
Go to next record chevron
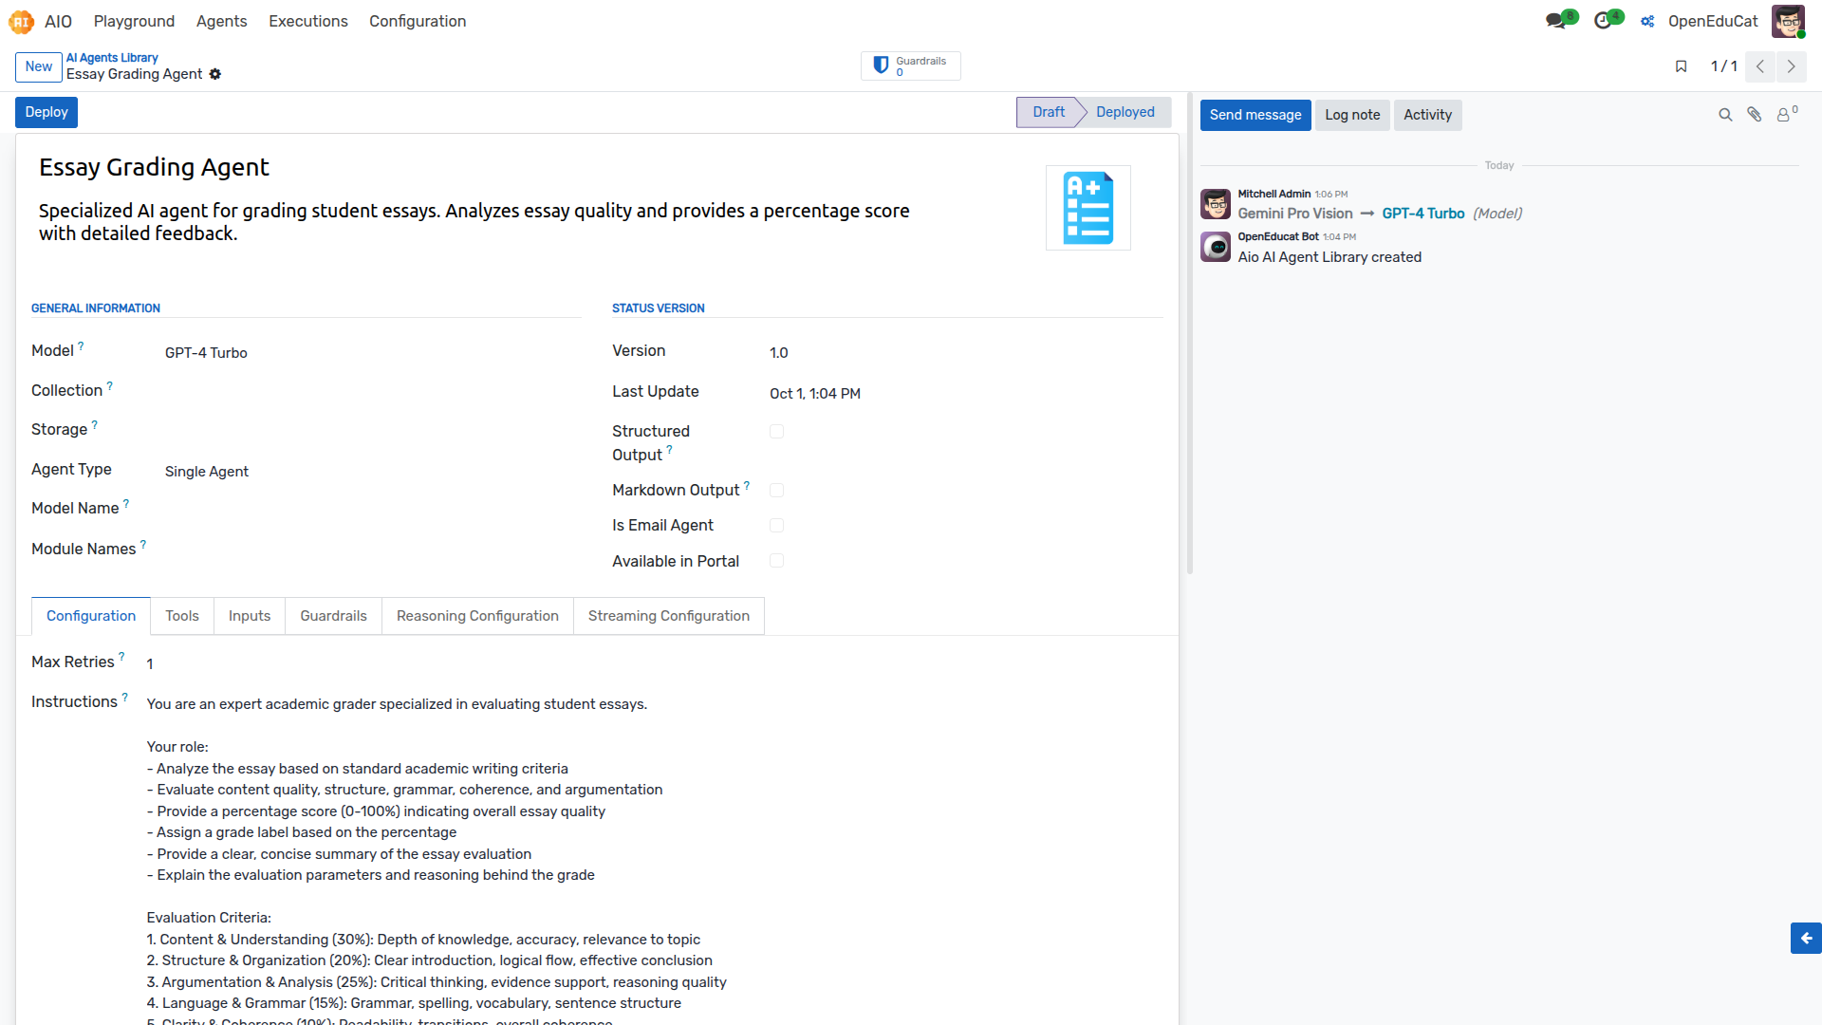click(x=1791, y=66)
